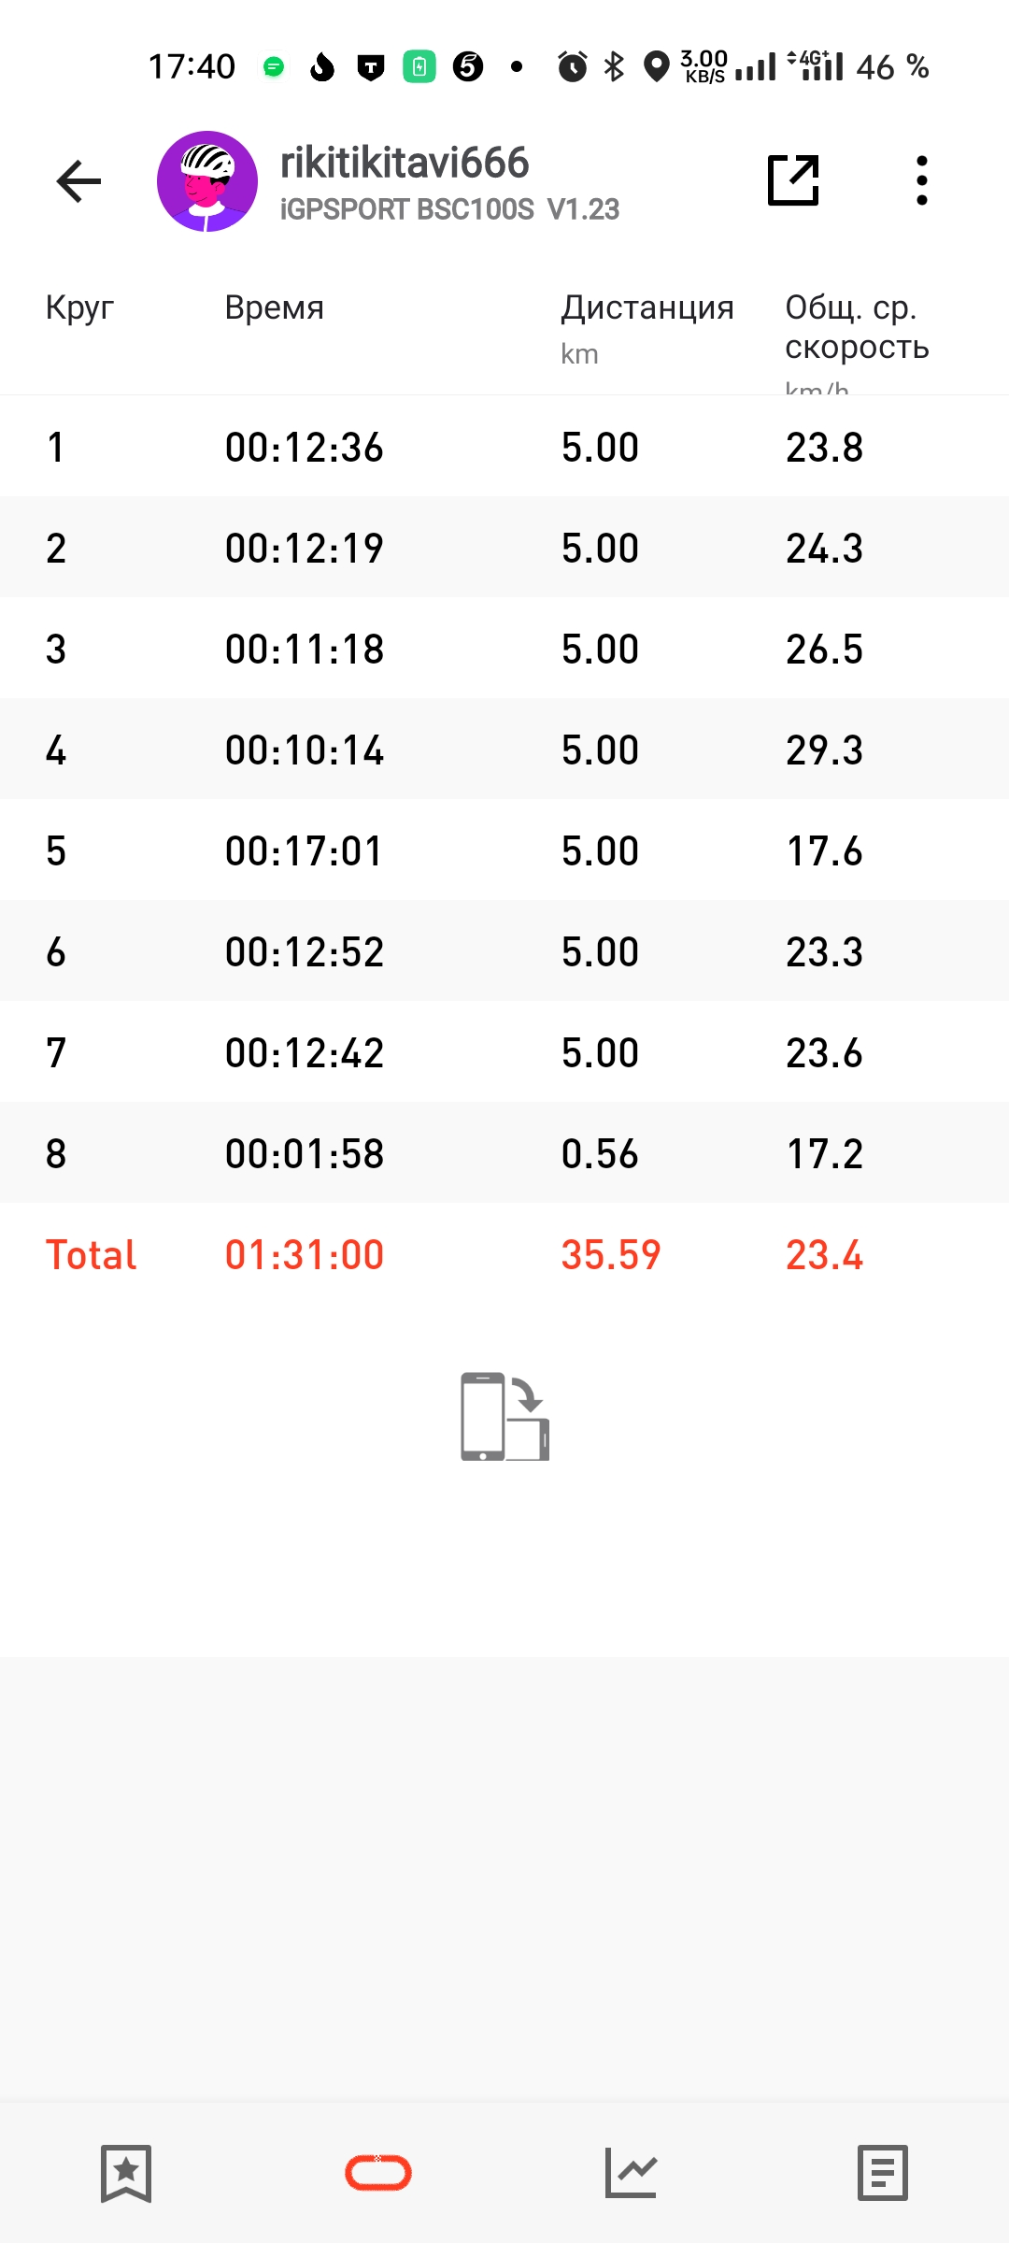Open the three-dot overflow menu
Image resolution: width=1009 pixels, height=2243 pixels.
pyautogui.click(x=921, y=180)
